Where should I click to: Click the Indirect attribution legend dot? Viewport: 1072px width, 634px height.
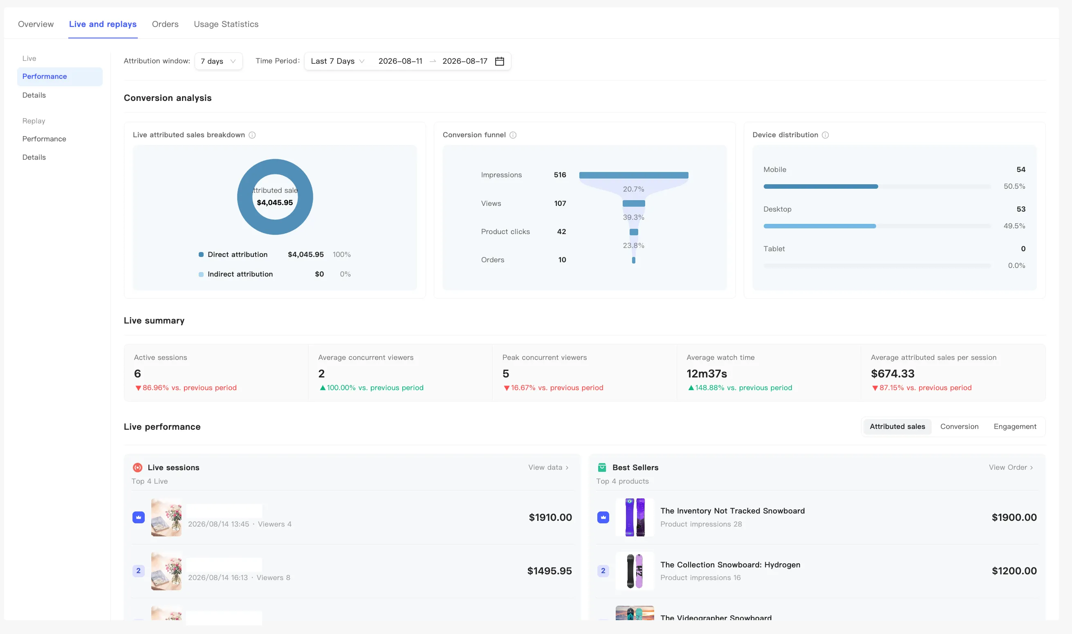tap(201, 274)
